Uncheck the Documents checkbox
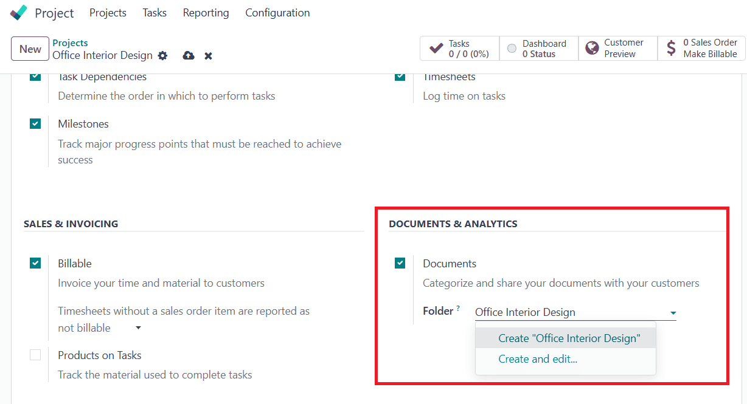 (x=400, y=263)
